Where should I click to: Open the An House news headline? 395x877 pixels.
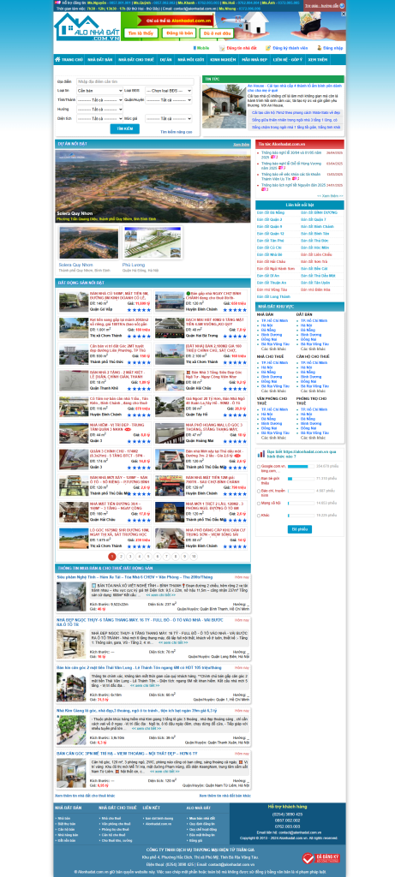coord(294,88)
